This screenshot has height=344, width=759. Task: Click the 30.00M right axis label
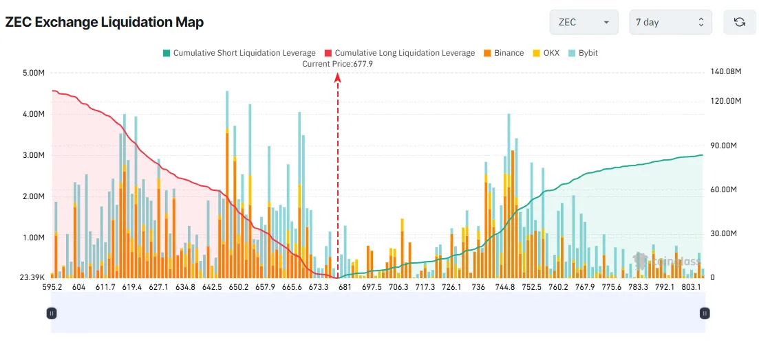pyautogui.click(x=723, y=234)
